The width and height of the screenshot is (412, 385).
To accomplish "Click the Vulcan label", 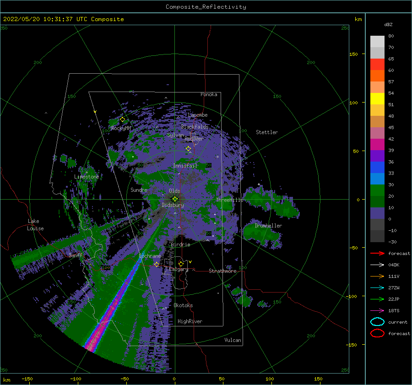I will click(233, 340).
